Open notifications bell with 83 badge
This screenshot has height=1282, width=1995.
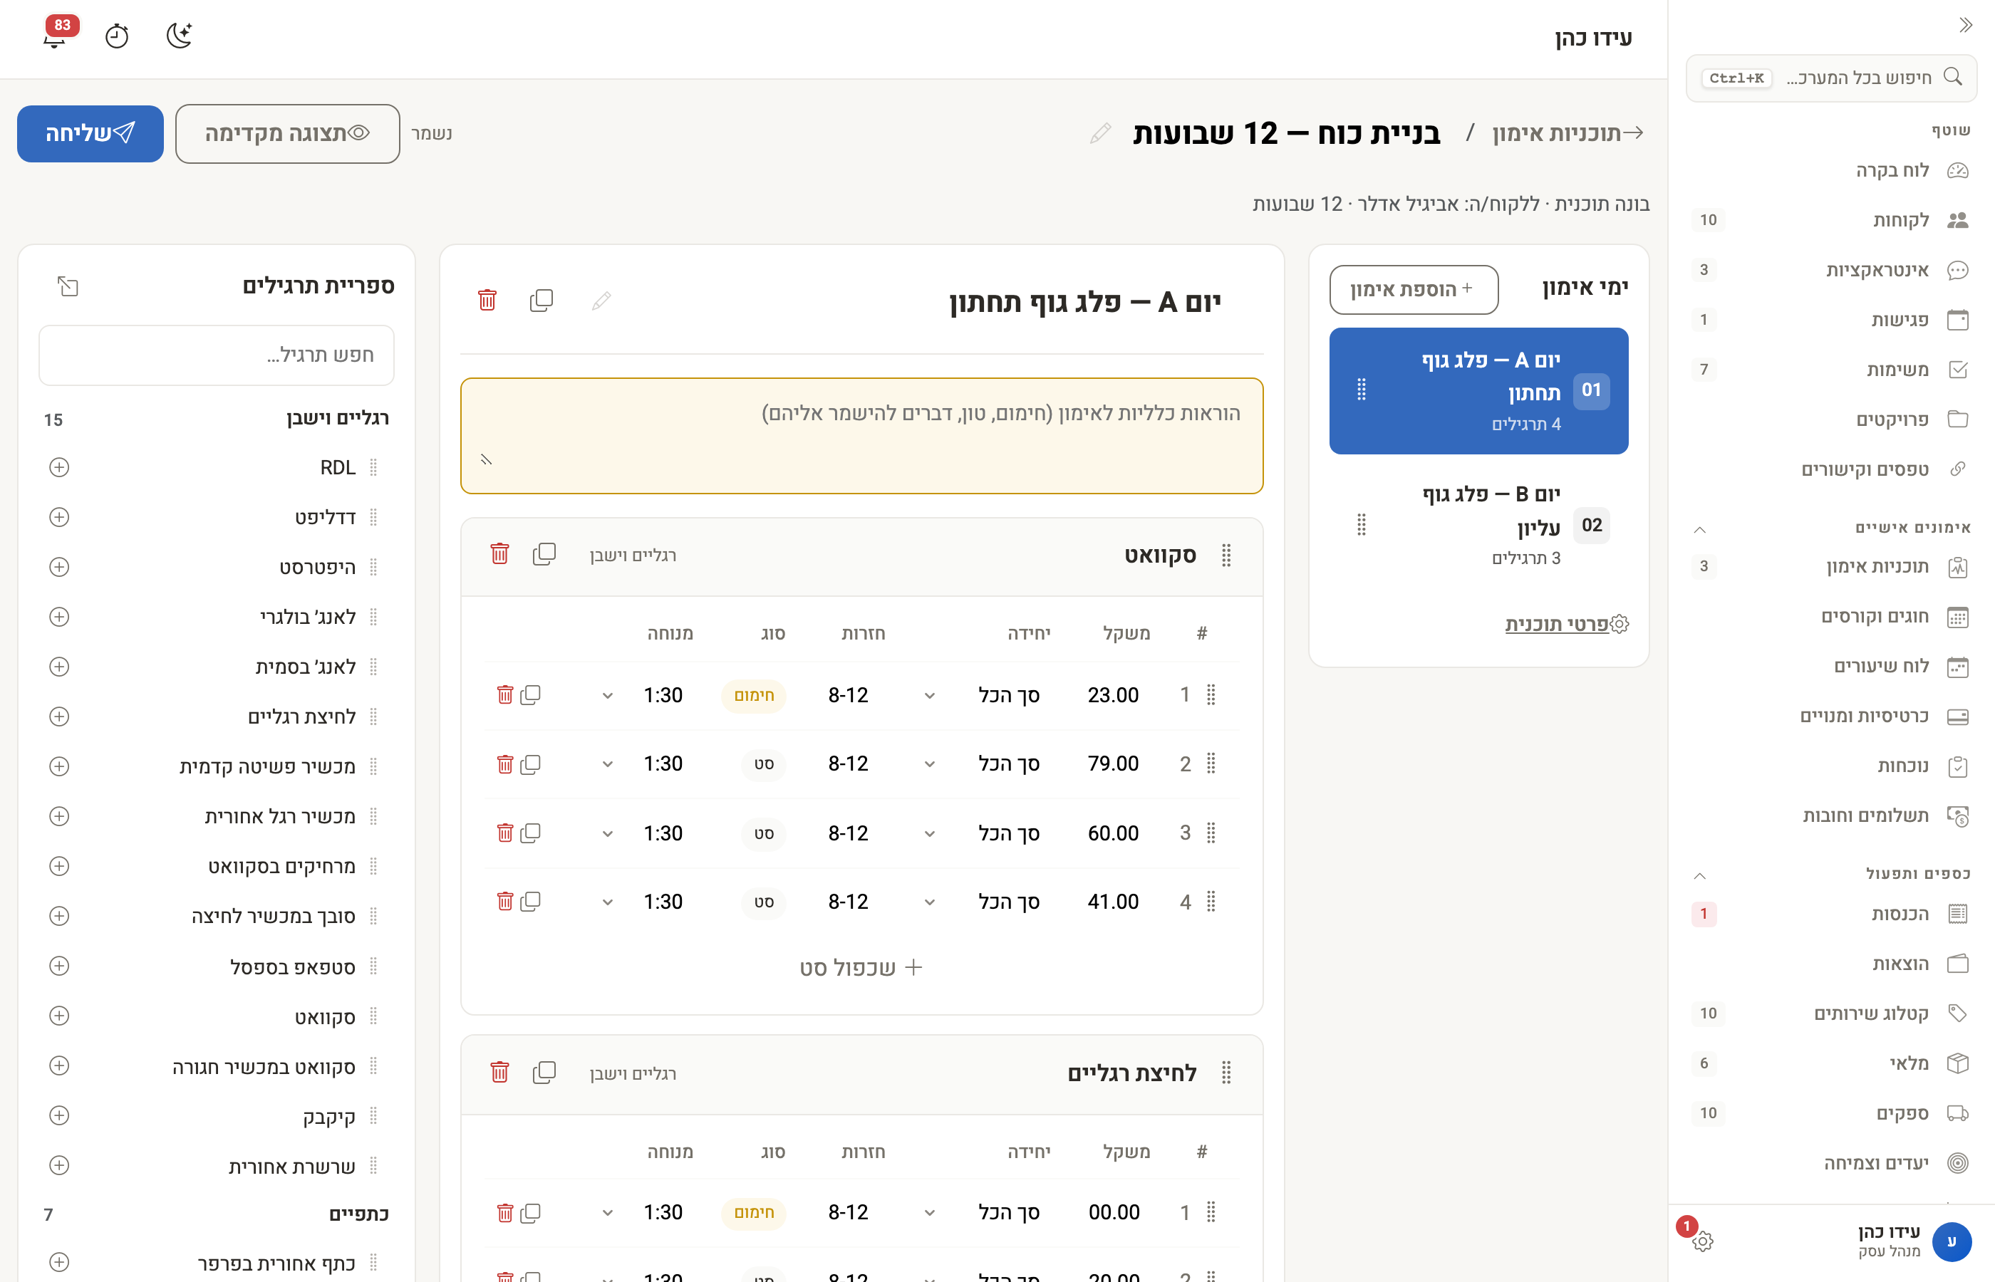click(x=55, y=36)
